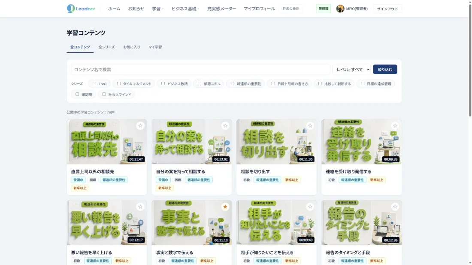Screen dimensions: 472x265
Task: Toggle the 報連相の重要性 filter checkbox
Action: tap(233, 83)
